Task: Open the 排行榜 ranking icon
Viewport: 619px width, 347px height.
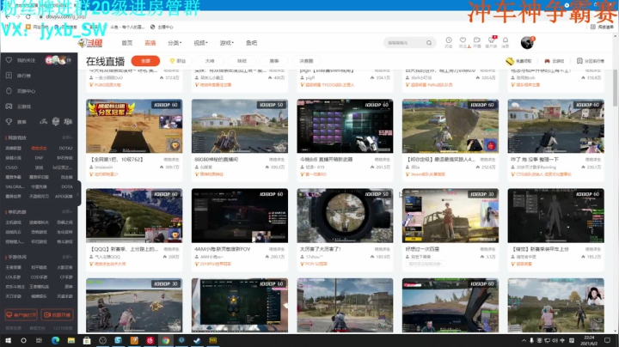Action: pyautogui.click(x=9, y=76)
